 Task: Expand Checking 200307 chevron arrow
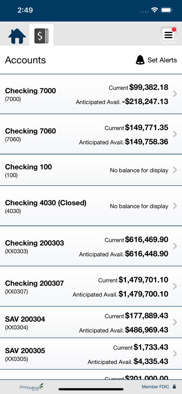tap(175, 286)
